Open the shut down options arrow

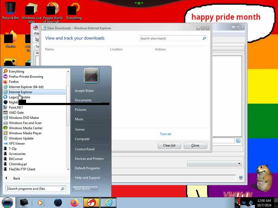point(95,189)
